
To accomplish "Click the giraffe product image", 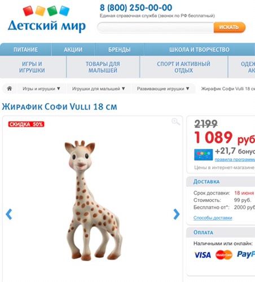I will coord(93,200).
